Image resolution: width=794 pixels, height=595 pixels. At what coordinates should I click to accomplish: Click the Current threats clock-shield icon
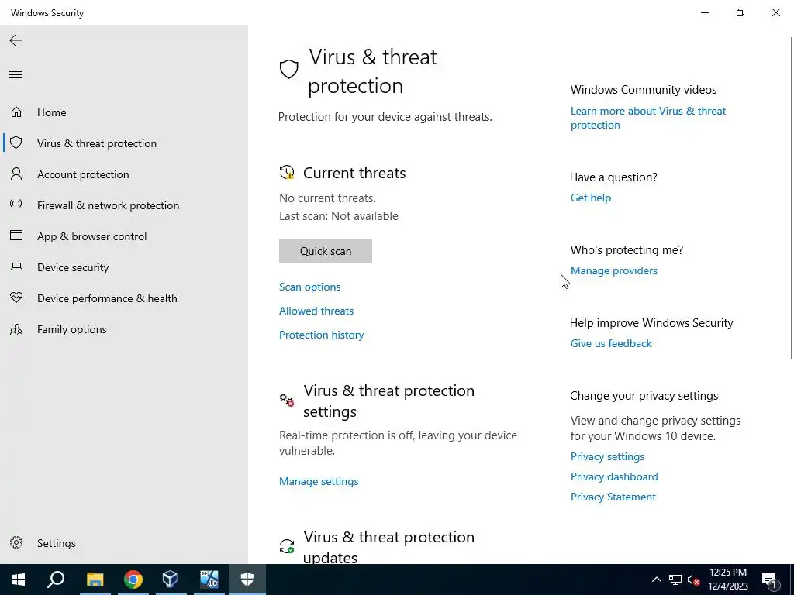click(x=287, y=173)
